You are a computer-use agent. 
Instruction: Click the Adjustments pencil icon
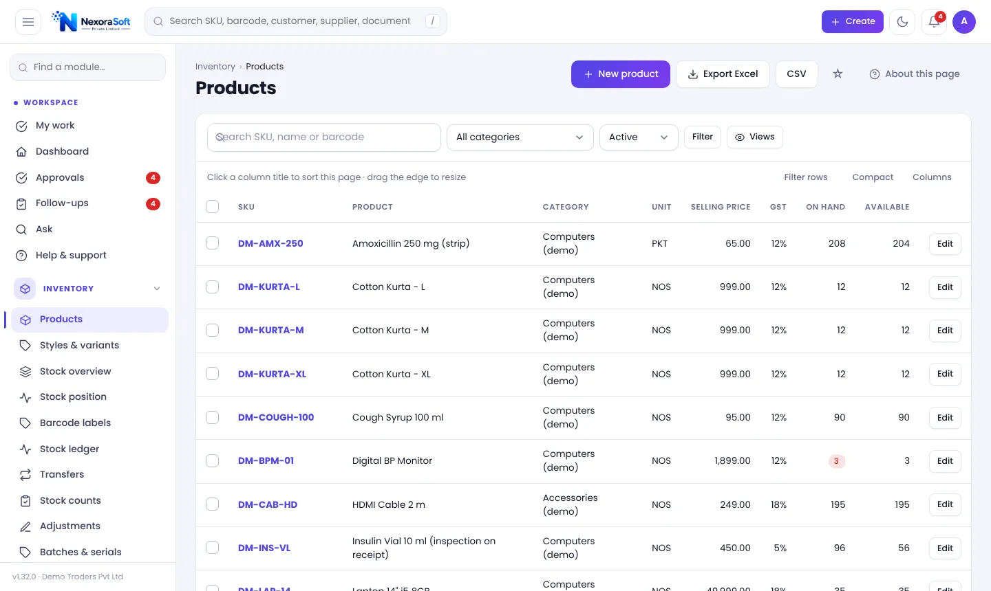25,526
